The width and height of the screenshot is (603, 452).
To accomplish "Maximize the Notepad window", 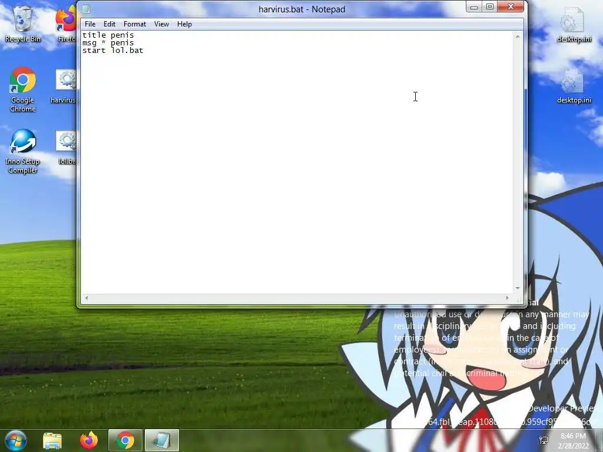I will [489, 7].
